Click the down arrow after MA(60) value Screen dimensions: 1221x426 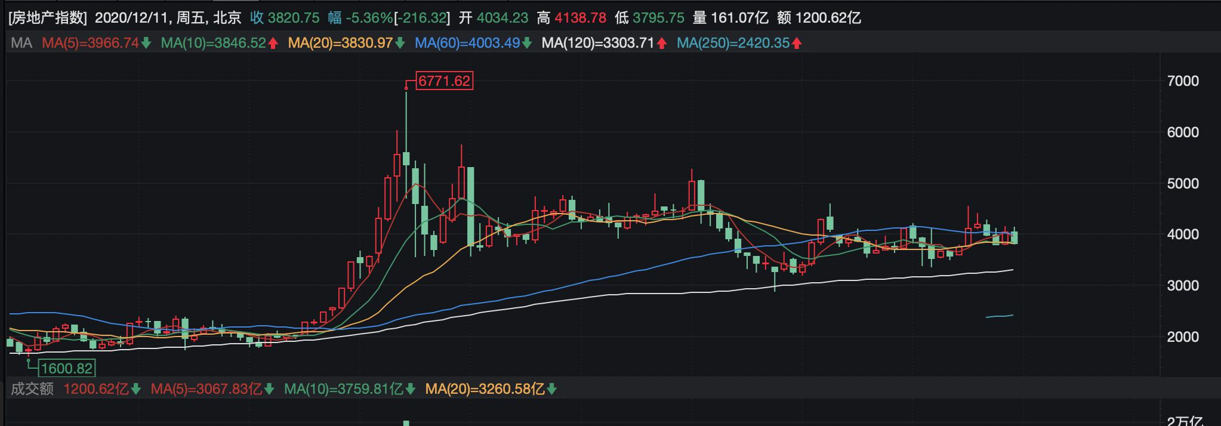527,43
